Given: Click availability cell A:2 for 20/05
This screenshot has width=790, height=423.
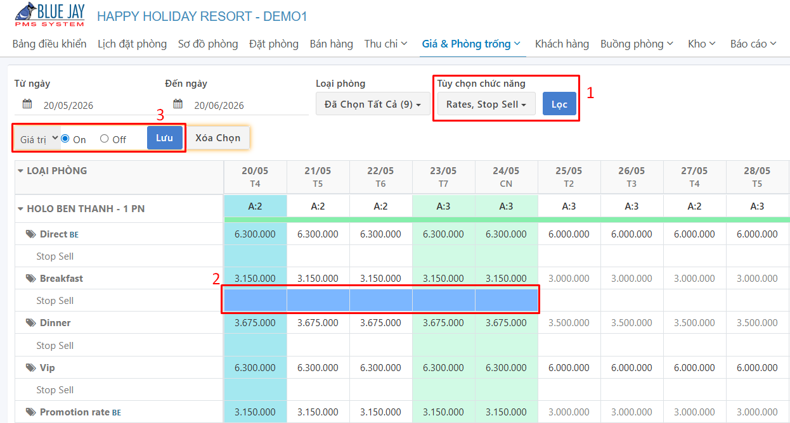Looking at the screenshot, I should coord(256,206).
